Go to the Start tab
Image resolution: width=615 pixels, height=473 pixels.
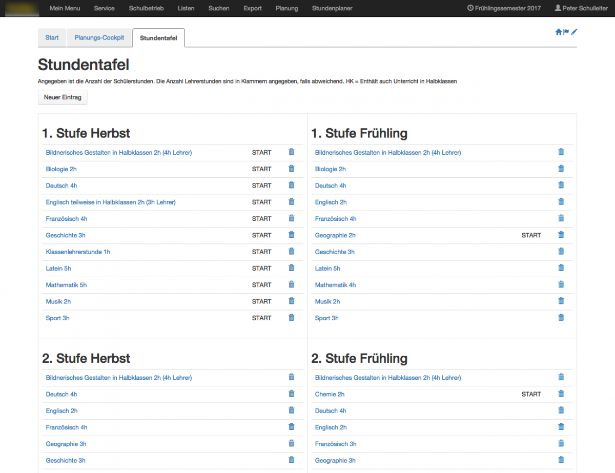52,38
